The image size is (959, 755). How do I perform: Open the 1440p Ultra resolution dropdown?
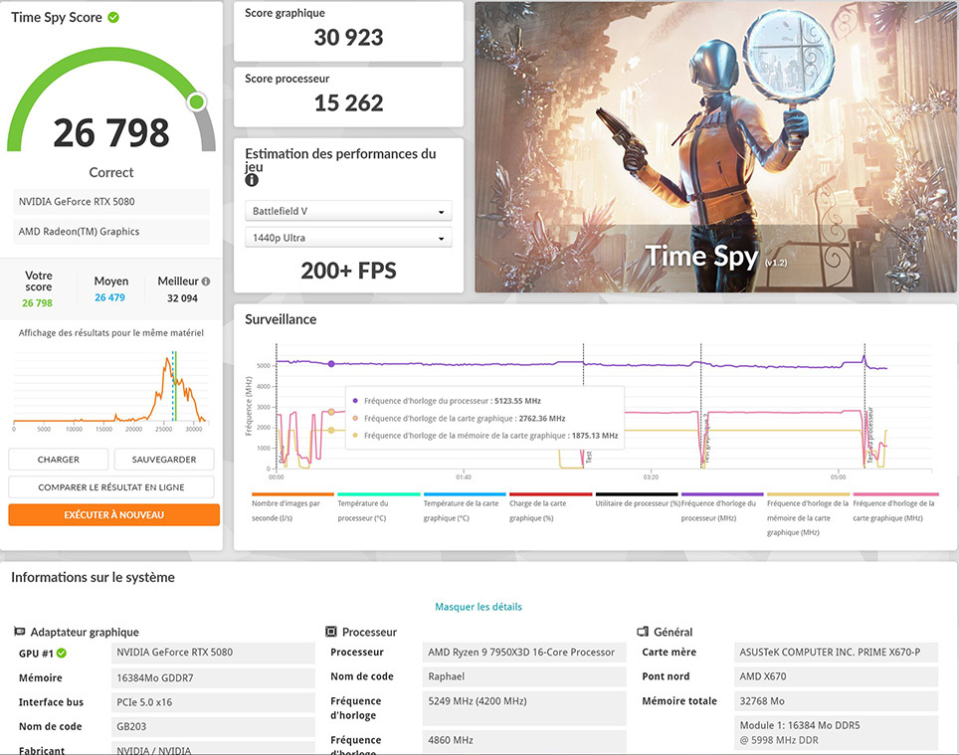click(348, 238)
